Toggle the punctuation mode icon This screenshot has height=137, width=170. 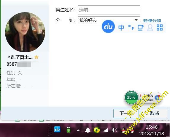click(x=131, y=27)
